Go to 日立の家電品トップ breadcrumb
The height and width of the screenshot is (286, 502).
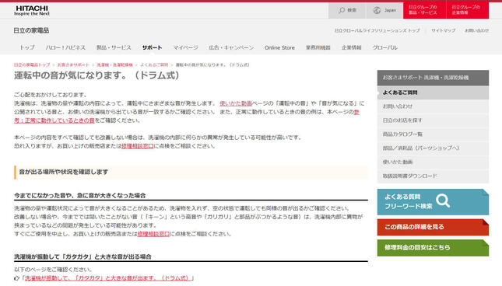(x=32, y=65)
